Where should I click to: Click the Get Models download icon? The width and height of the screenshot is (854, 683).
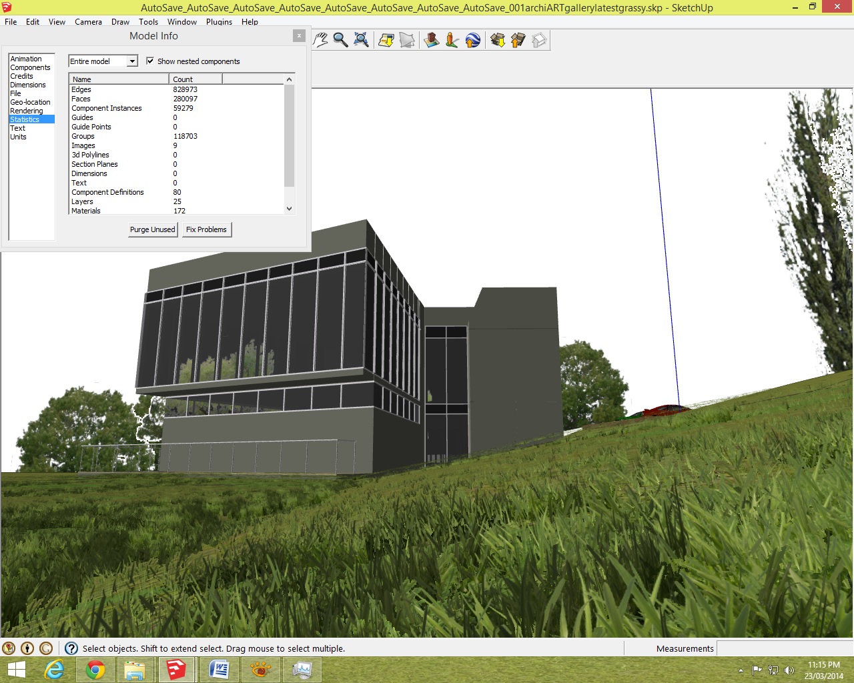pyautogui.click(x=497, y=40)
